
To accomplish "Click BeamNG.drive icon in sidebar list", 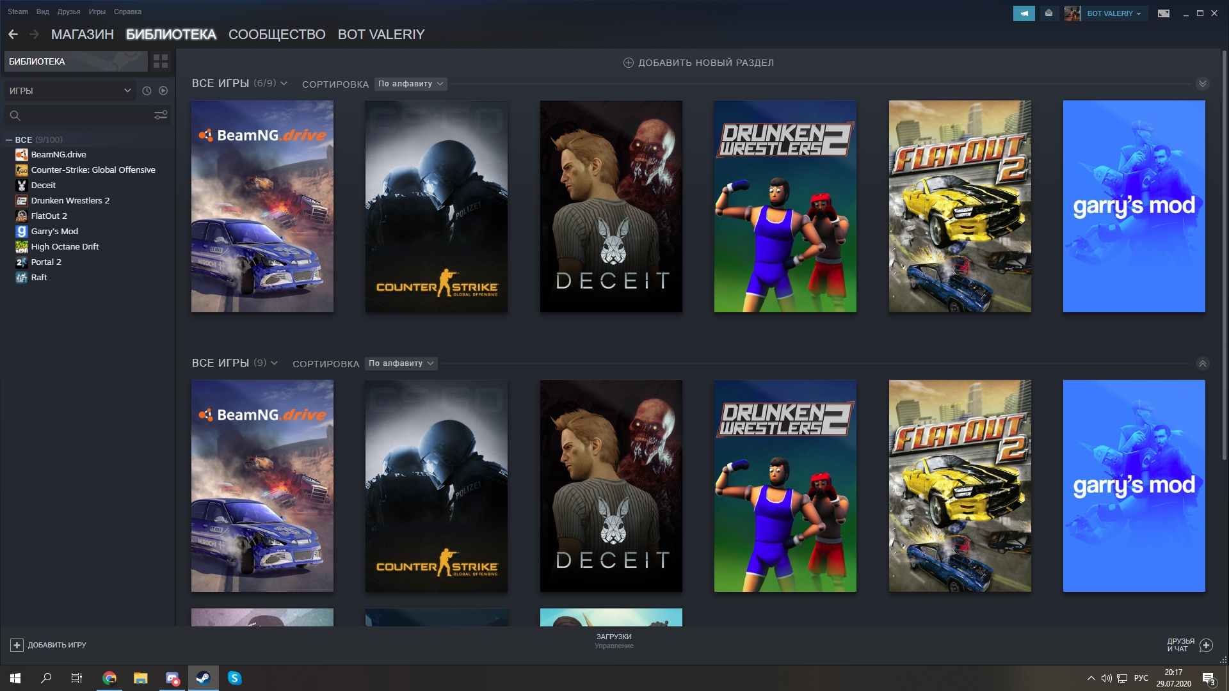I will tap(22, 154).
